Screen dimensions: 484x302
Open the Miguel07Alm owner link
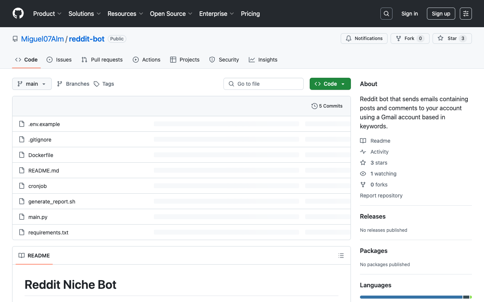coord(42,39)
